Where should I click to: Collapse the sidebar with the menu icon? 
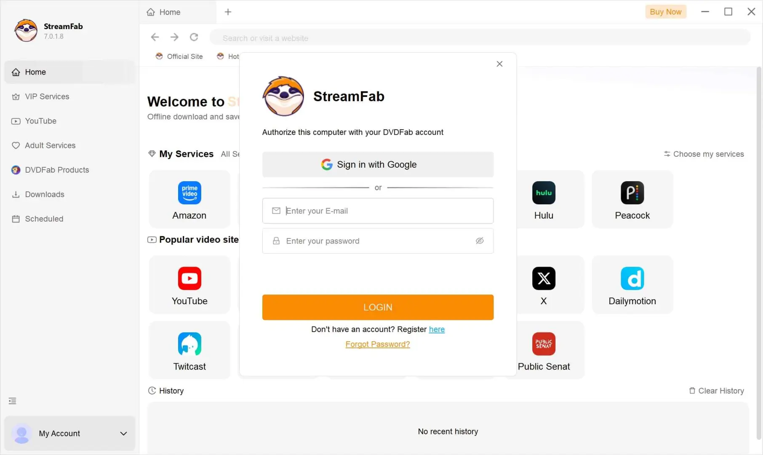13,401
